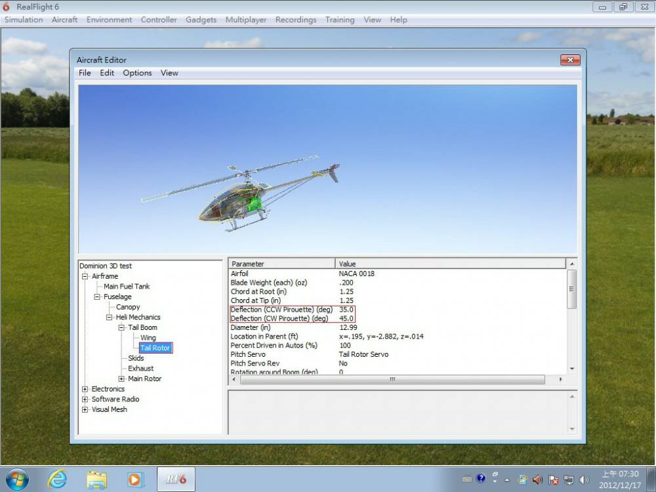Click CCW Pirouette deflection value 35.0

346,310
